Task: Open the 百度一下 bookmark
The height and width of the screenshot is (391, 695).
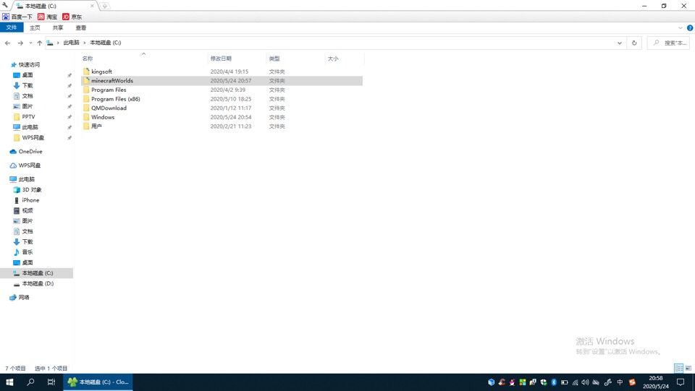Action: [17, 17]
